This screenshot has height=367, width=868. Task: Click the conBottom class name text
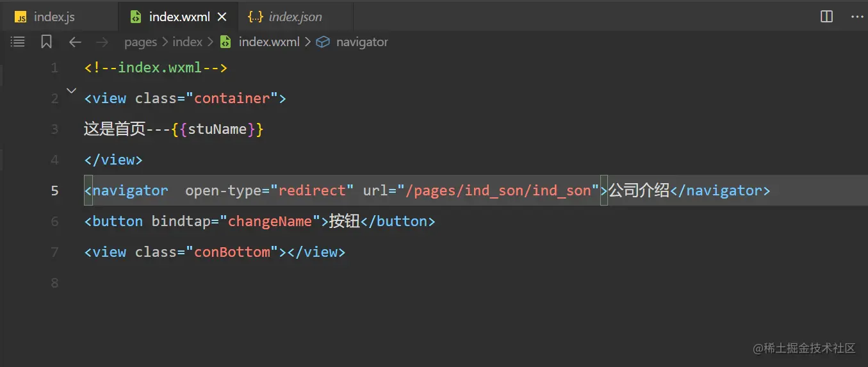tap(232, 252)
